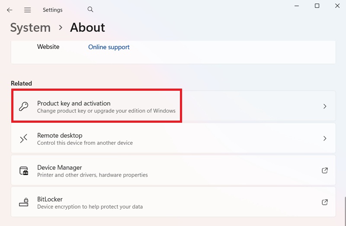Launch Device Manager from its title text
Screen dimensions: 346x226
[59, 167]
